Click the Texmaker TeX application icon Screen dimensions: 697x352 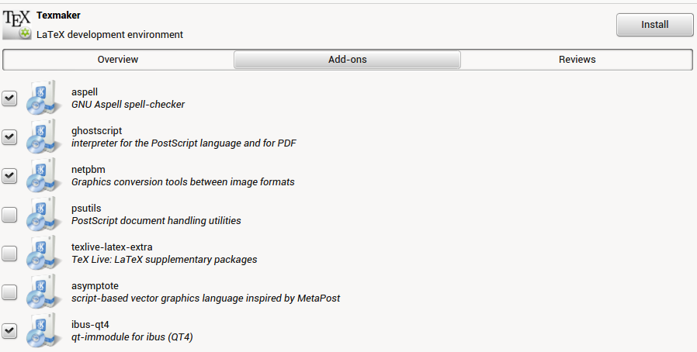[17, 24]
